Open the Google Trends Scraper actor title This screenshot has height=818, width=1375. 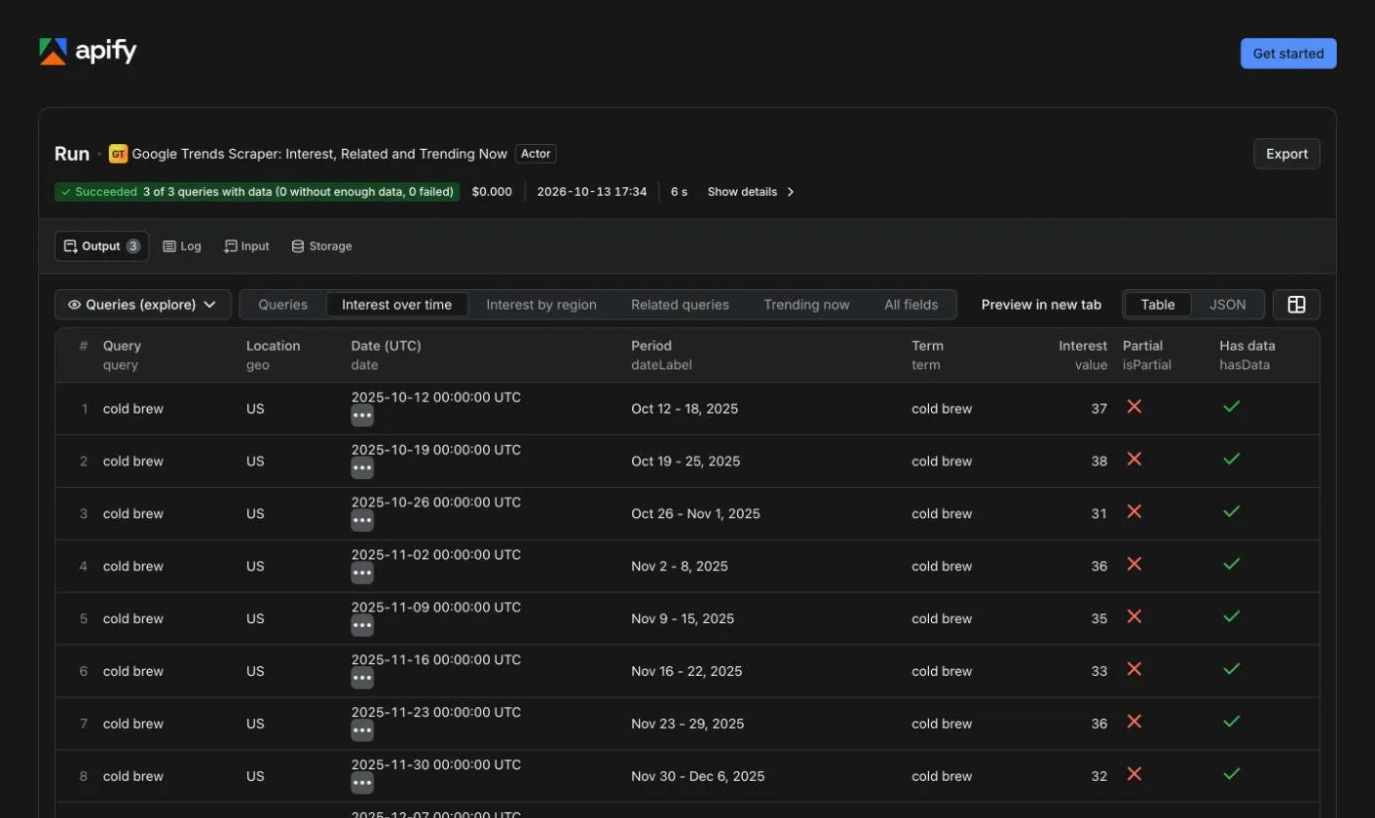coord(319,154)
